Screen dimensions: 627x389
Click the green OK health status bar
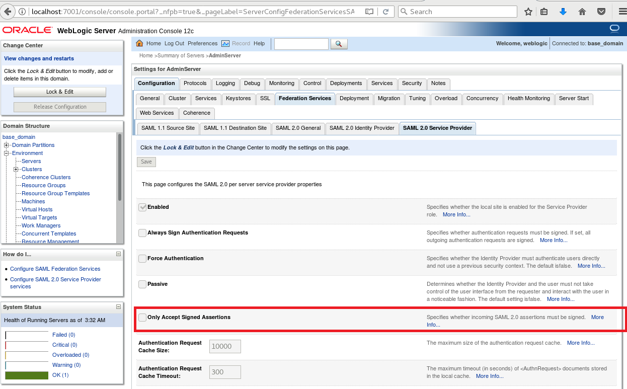click(x=26, y=375)
